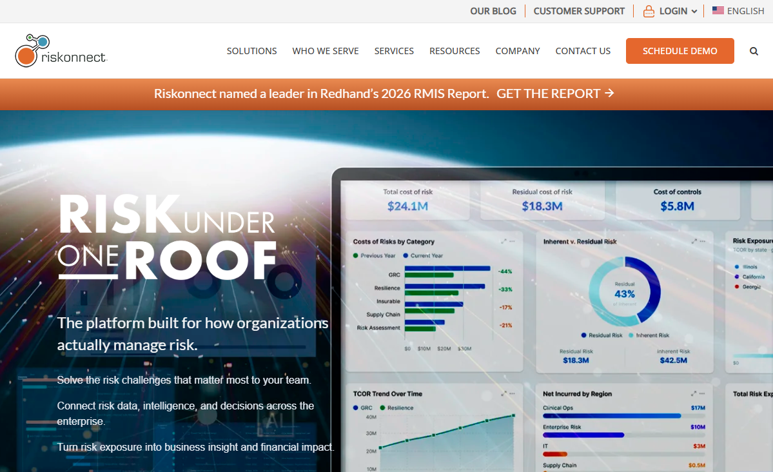Click the "Current Year" legend entry
Screen dimensions: 773x472
[423, 255]
